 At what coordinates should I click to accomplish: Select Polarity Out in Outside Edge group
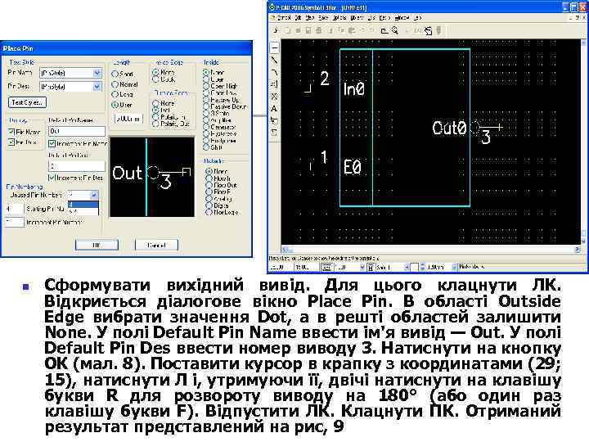pos(155,124)
